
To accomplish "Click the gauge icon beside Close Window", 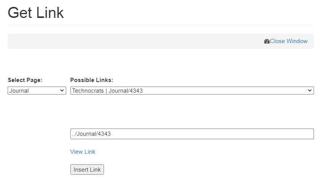I will tap(267, 41).
